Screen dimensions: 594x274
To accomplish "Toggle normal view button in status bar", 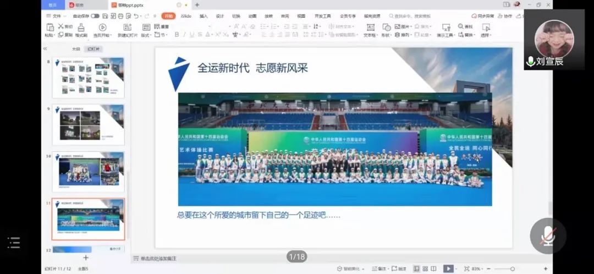I will point(416,268).
